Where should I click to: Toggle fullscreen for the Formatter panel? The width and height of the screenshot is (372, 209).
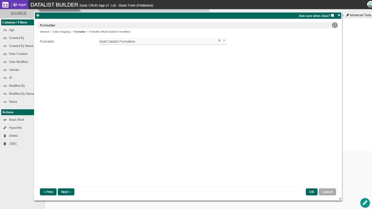[335, 25]
